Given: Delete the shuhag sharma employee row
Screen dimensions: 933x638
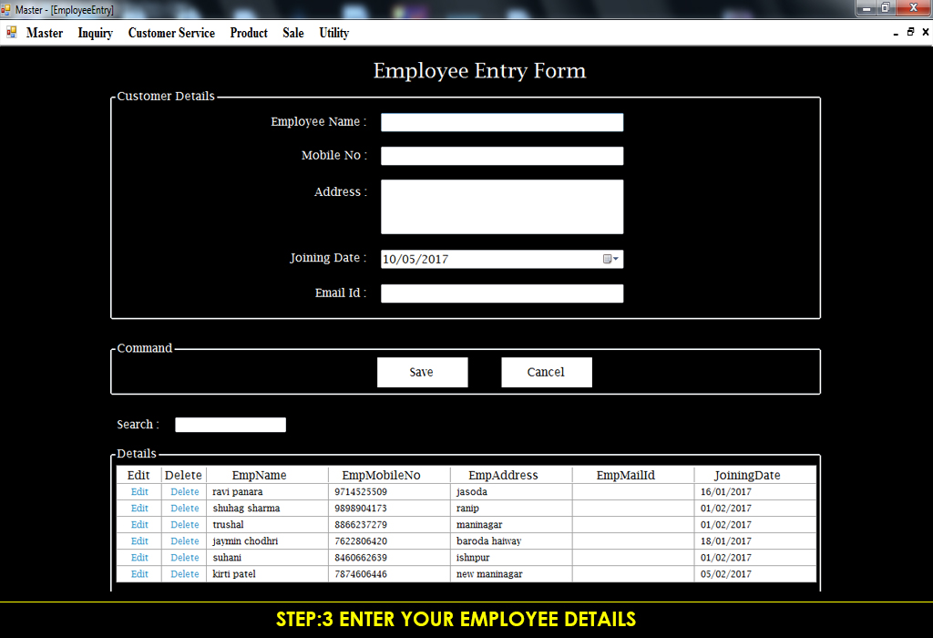Looking at the screenshot, I should (184, 509).
